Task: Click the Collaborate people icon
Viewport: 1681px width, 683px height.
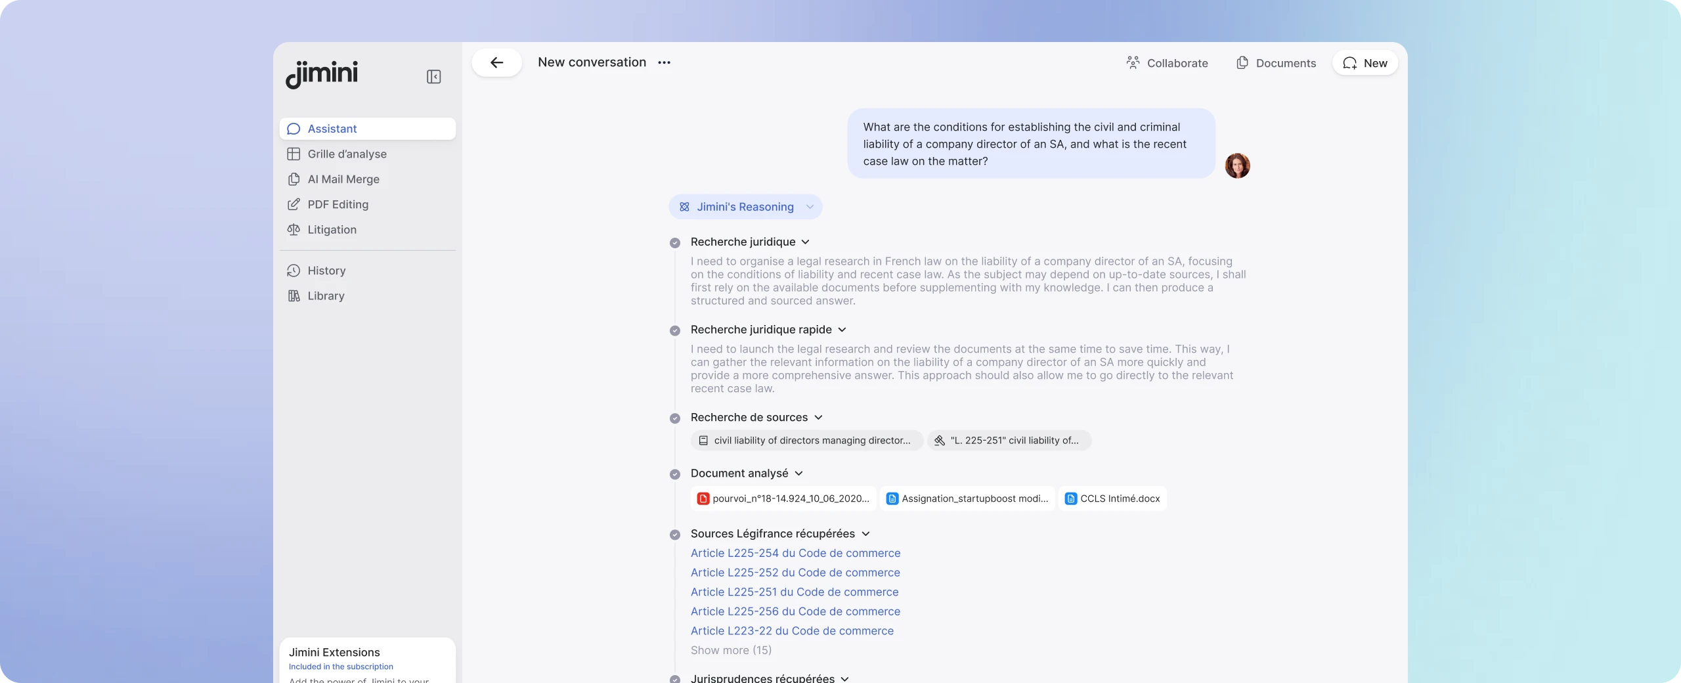Action: pyautogui.click(x=1133, y=62)
